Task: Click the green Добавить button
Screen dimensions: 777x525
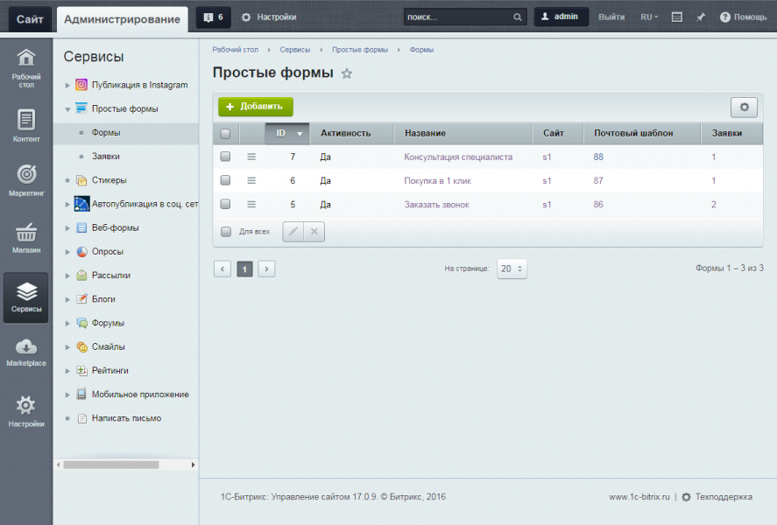Action: tap(256, 107)
